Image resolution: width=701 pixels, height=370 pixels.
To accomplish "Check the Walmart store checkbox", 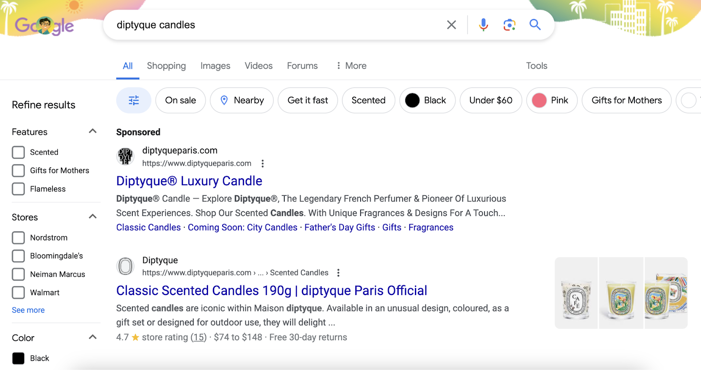I will tap(18, 292).
